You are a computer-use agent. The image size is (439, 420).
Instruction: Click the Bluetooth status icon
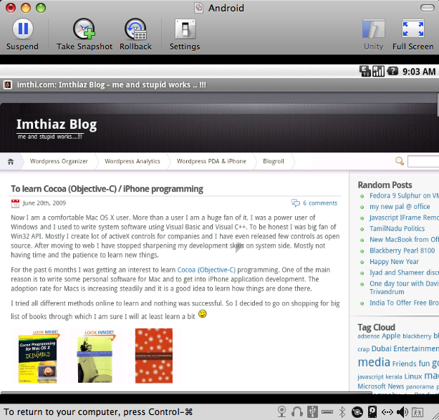[x=342, y=412]
